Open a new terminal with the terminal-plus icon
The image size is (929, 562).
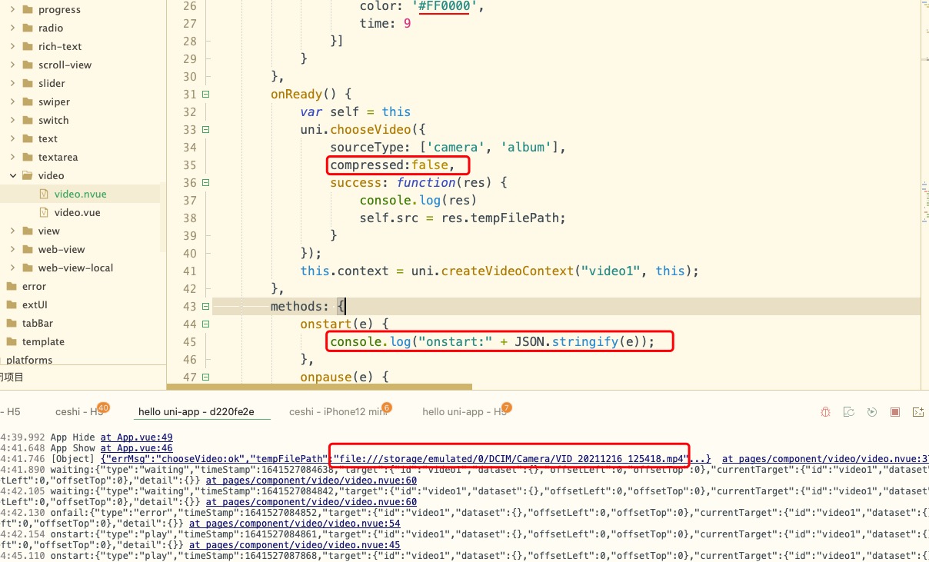[917, 412]
